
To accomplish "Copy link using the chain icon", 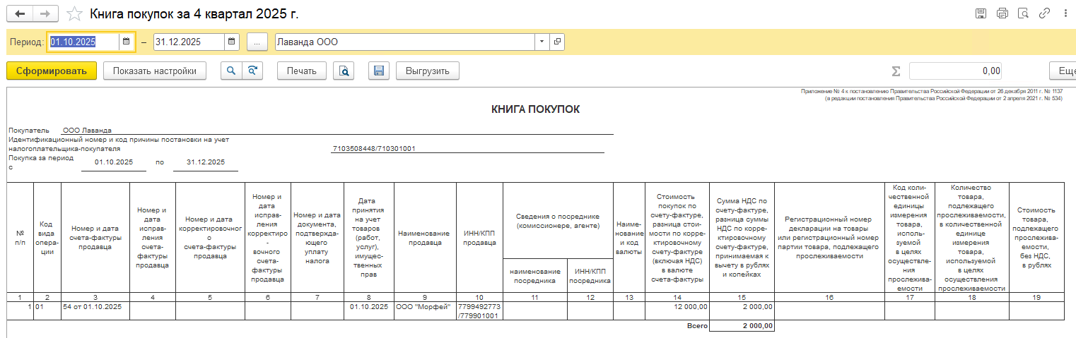I will tap(1043, 13).
